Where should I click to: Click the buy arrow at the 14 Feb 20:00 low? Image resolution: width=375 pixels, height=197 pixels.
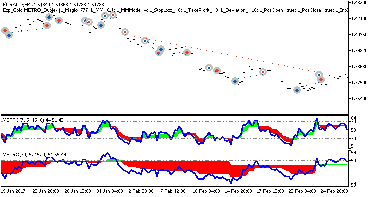[x=235, y=81]
